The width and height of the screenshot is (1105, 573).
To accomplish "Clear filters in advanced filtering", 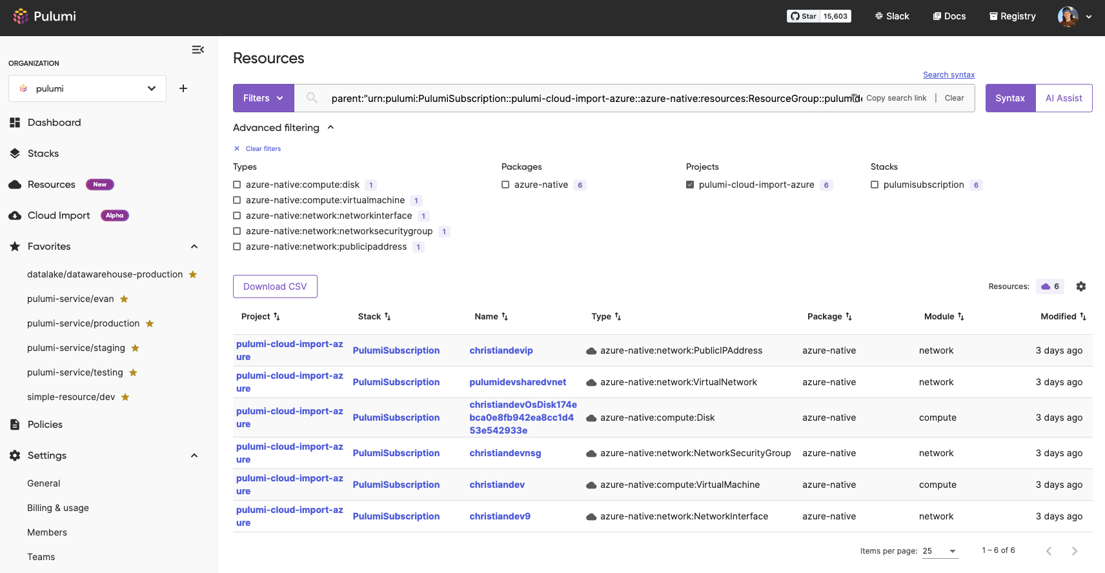I will point(258,148).
